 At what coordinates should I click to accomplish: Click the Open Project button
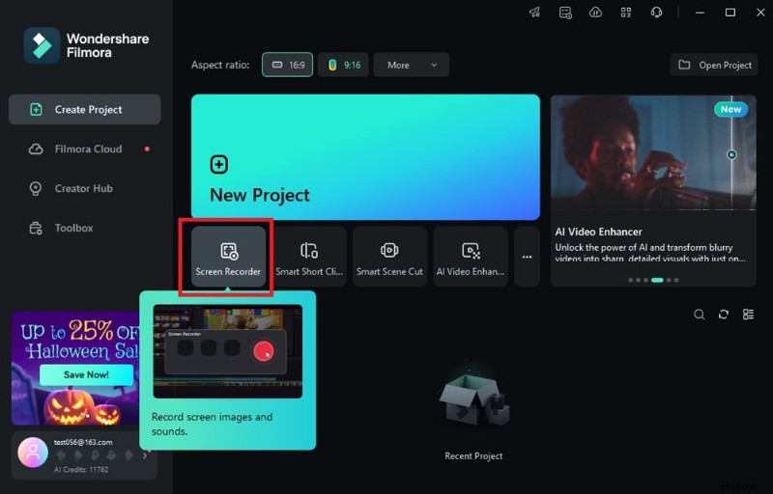pyautogui.click(x=715, y=65)
